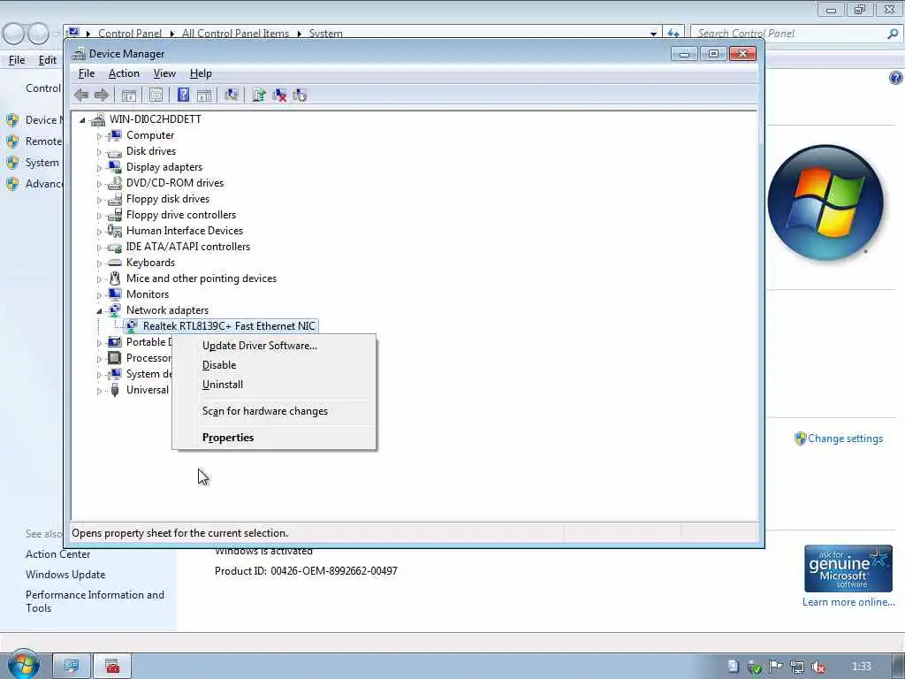Click the Update Driver Software toolbar icon
The image size is (905, 679).
259,95
